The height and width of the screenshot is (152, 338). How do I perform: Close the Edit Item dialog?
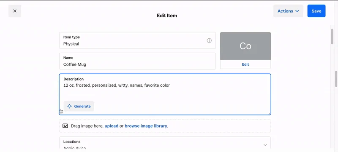pyautogui.click(x=15, y=11)
